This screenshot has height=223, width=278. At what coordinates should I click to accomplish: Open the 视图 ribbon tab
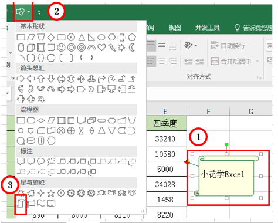pos(175,28)
